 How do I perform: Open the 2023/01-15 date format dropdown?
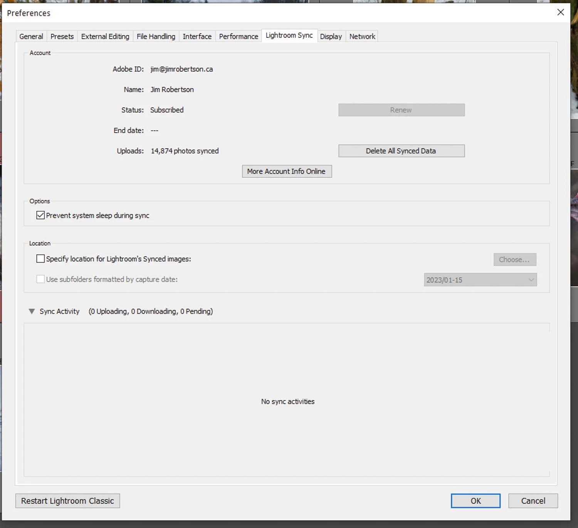pyautogui.click(x=481, y=280)
